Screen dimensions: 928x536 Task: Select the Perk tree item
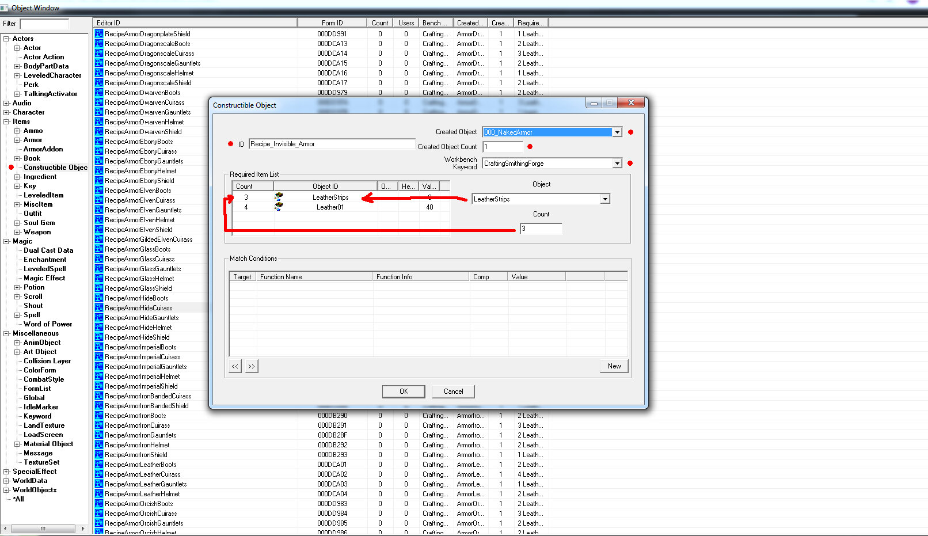point(31,85)
